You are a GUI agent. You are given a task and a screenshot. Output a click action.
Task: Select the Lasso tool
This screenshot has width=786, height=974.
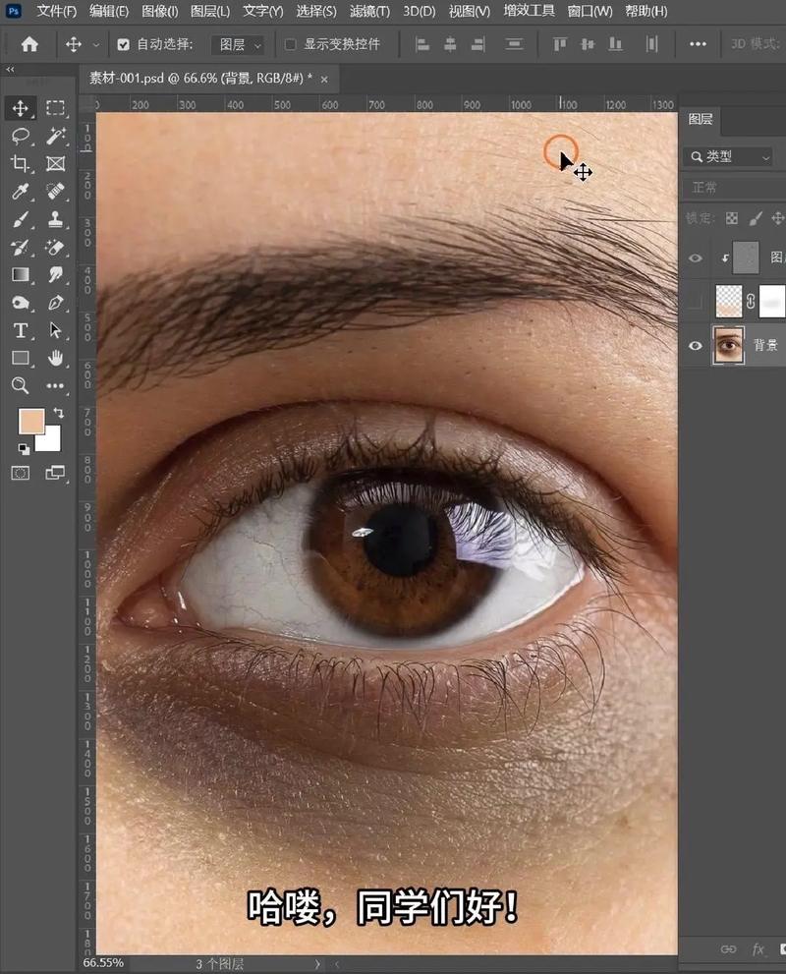click(20, 136)
